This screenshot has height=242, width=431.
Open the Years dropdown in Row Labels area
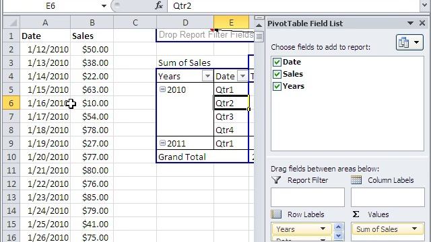(x=323, y=229)
